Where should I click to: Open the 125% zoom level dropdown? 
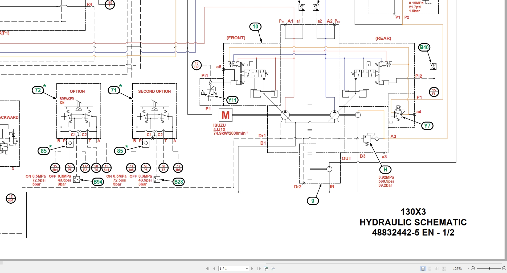pos(468,268)
